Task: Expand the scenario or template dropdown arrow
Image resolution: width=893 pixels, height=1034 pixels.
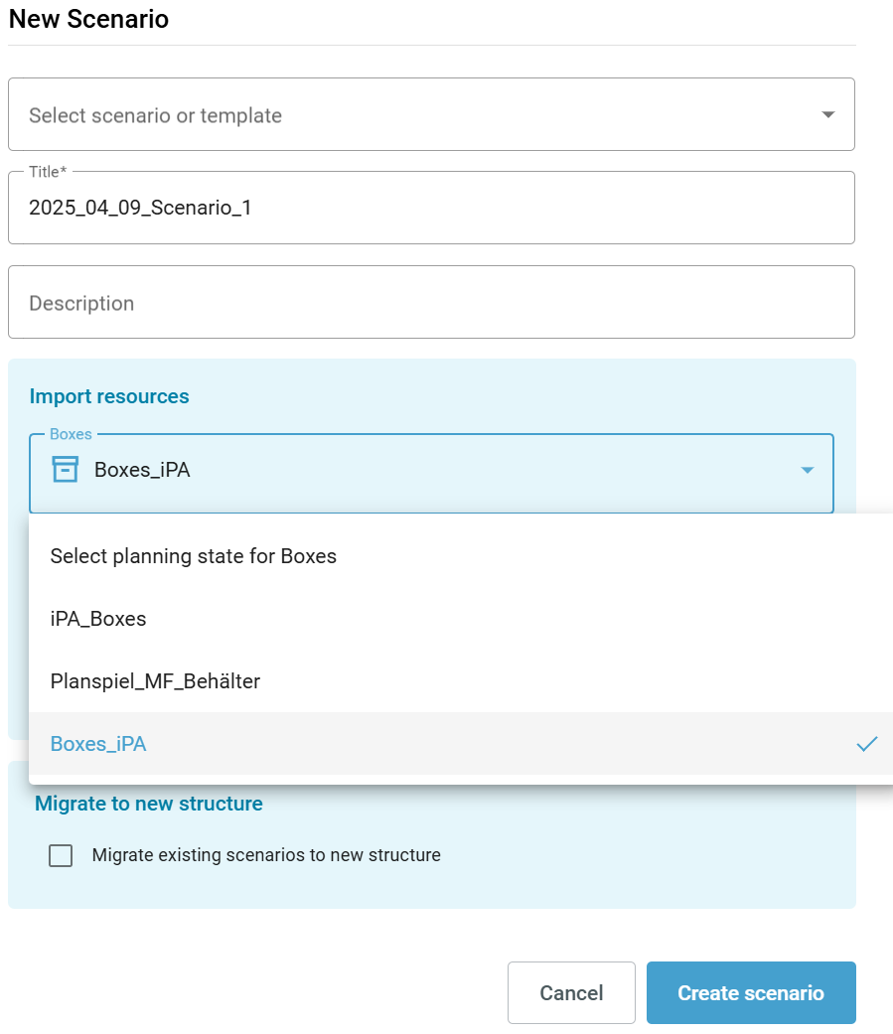Action: pos(827,115)
